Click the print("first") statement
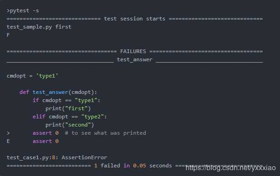Viewport: 280px width, 176px height. point(68,108)
